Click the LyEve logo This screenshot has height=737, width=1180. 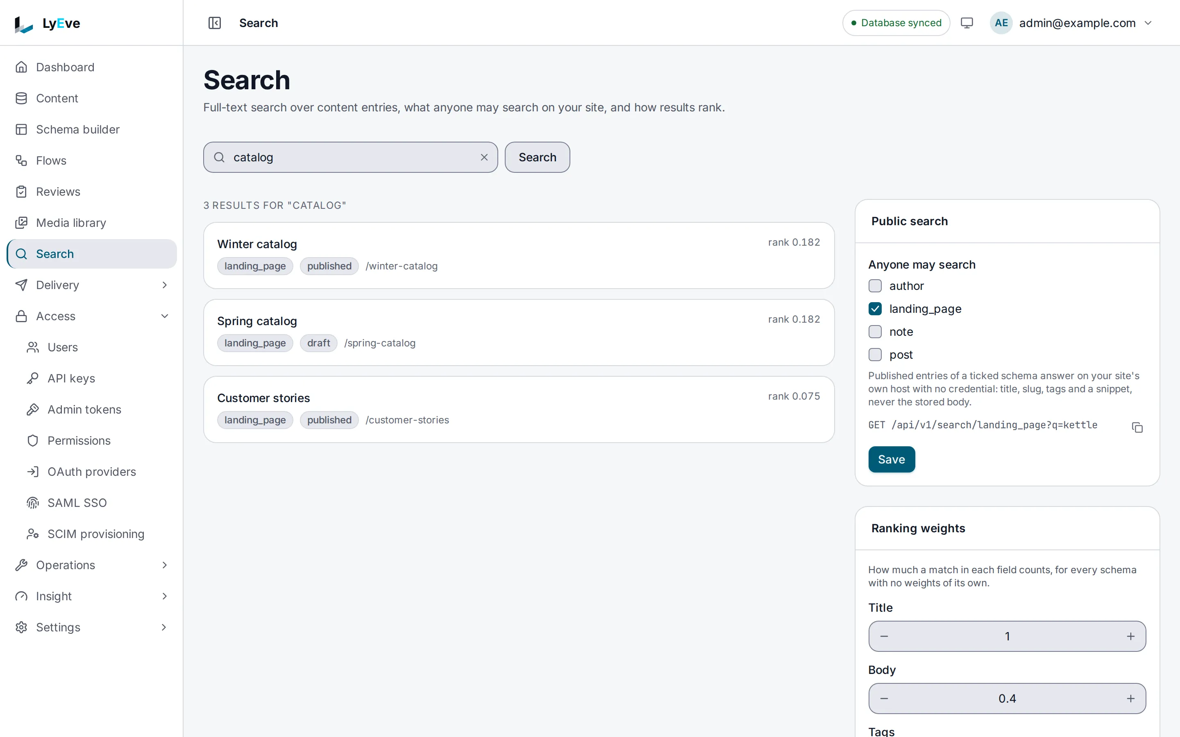coord(47,23)
